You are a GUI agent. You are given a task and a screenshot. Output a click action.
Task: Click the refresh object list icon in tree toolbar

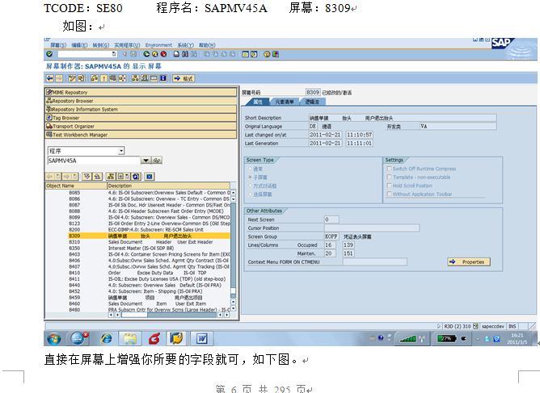[136, 177]
